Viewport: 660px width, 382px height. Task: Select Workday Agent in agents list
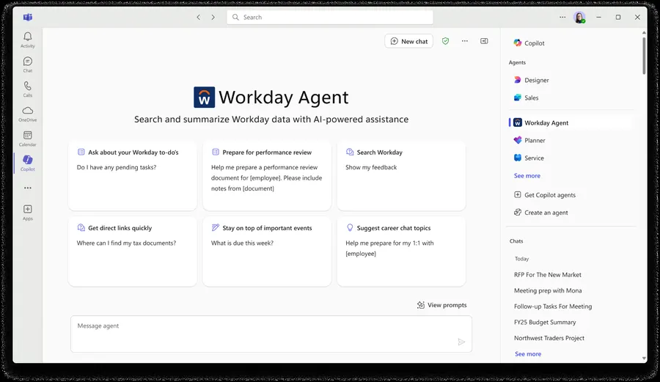tap(571, 122)
